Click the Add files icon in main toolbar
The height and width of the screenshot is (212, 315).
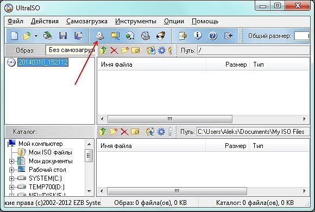[x=182, y=36]
